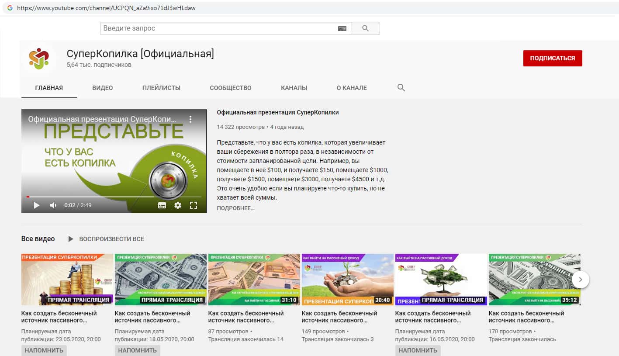
Task: Open the О КАНАЛЕ tab
Action: [352, 88]
